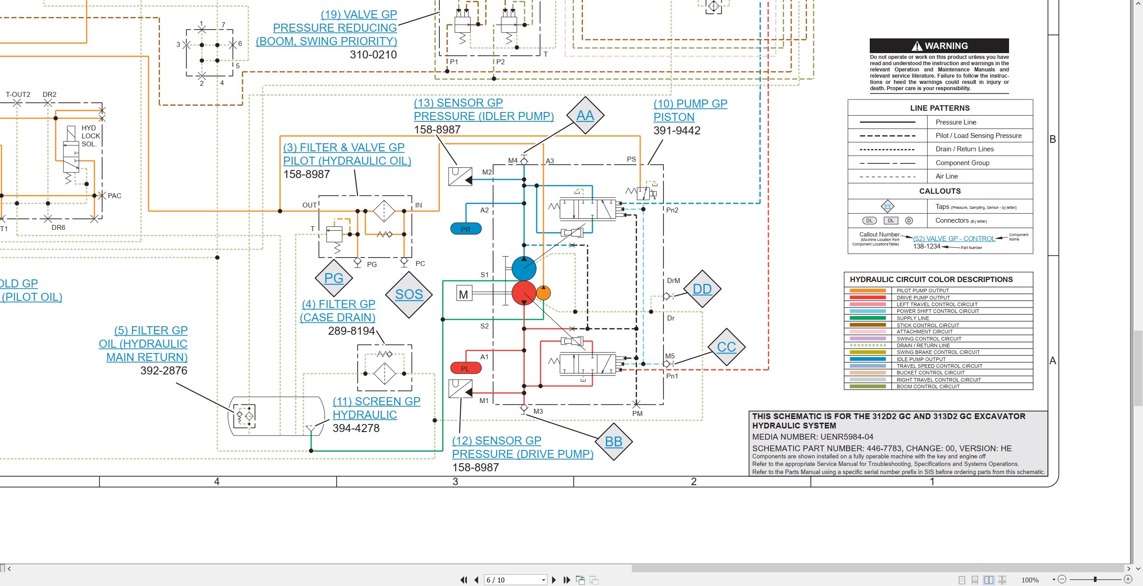The image size is (1143, 586).
Task: Click the vertical scrollbar thumb
Action: coord(1138,368)
